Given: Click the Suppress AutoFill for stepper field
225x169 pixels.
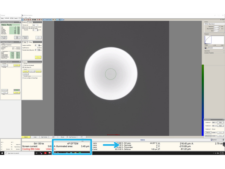Looking at the screenshot, I should 37,45.
